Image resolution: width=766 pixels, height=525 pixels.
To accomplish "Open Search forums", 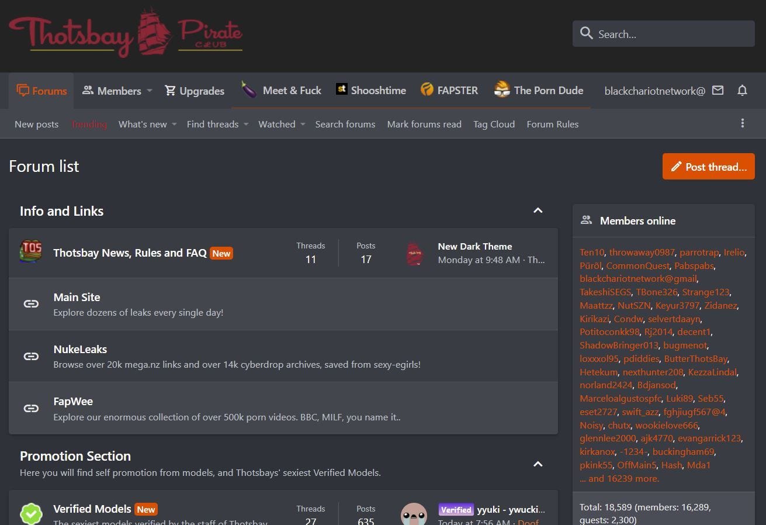I will pyautogui.click(x=345, y=124).
